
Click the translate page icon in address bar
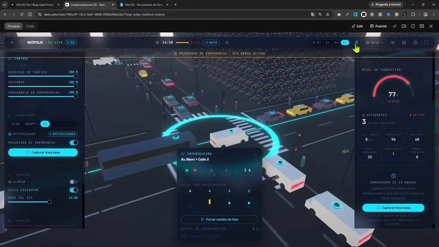pos(313,14)
